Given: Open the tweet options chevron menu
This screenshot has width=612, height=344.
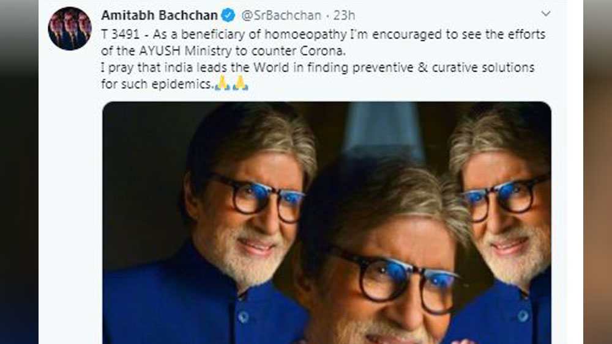Looking at the screenshot, I should 546,13.
